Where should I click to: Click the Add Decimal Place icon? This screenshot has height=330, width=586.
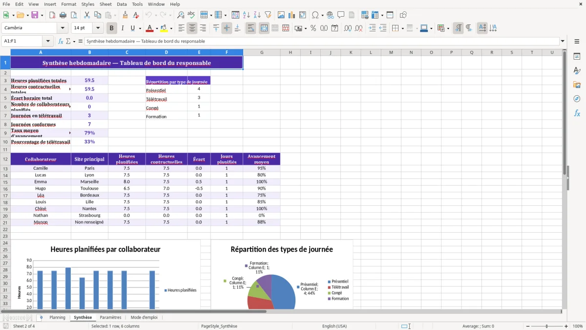pos(348,28)
